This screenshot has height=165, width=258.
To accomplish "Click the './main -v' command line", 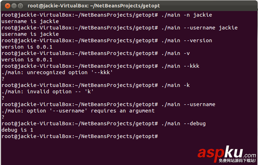I will click(x=175, y=53).
